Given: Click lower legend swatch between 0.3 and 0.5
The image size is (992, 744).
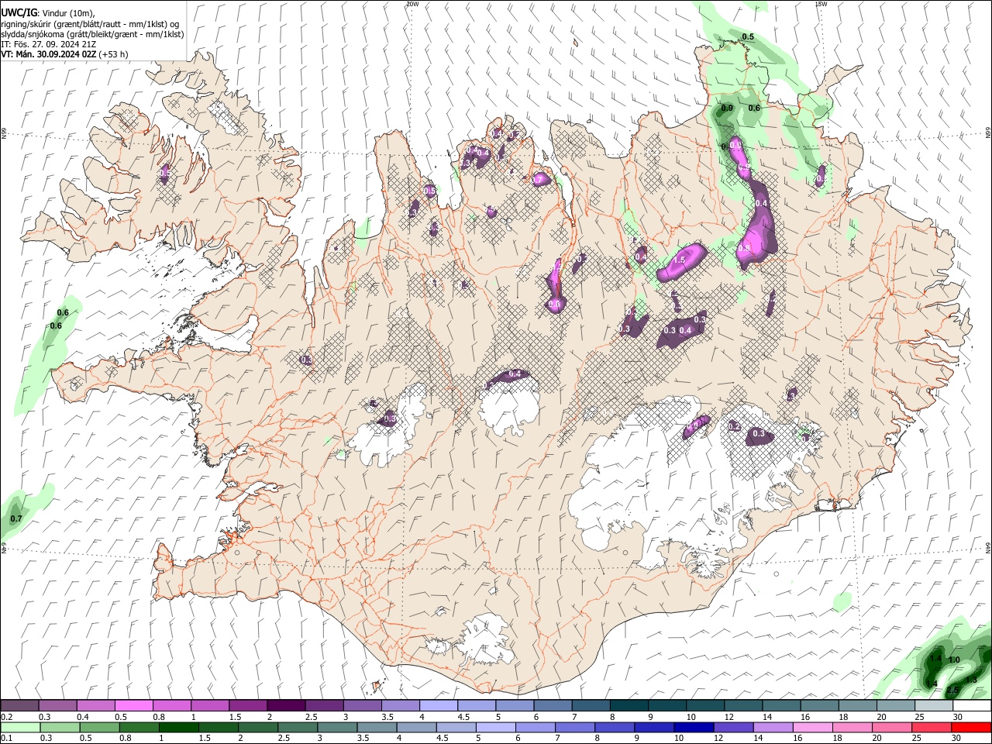Looking at the screenshot, I should 59,727.
